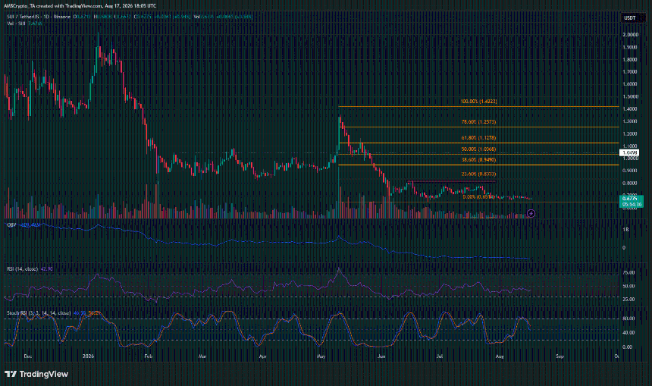Click the Aug label on time axis
Viewport: 652px width, 386px height.
[500, 356]
